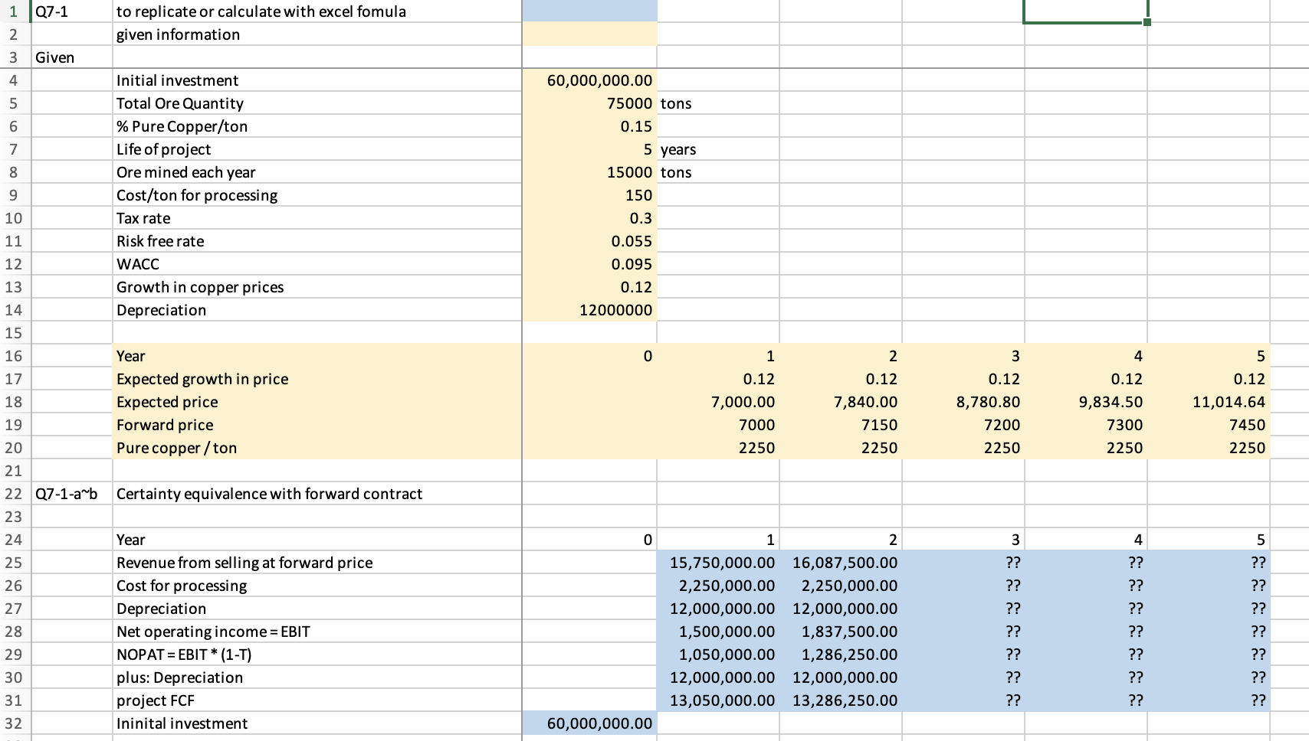This screenshot has height=741, width=1309.
Task: Click the row 21 header number
Action: pos(14,471)
